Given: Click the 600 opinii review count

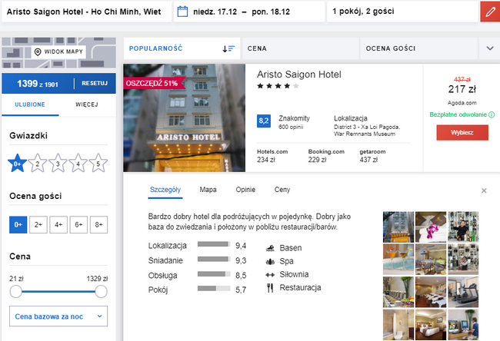Looking at the screenshot, I should click(x=291, y=127).
